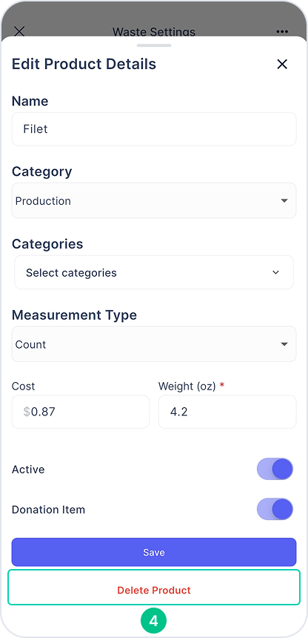Expand the Select categories dropdown

154,272
